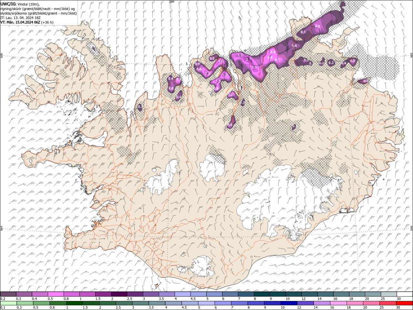Pick the 7 swatch on the blue rain scale
413x310 pixels.
pos(239,303)
